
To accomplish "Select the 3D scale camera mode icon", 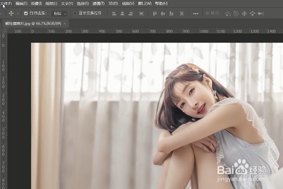I will coord(261,14).
